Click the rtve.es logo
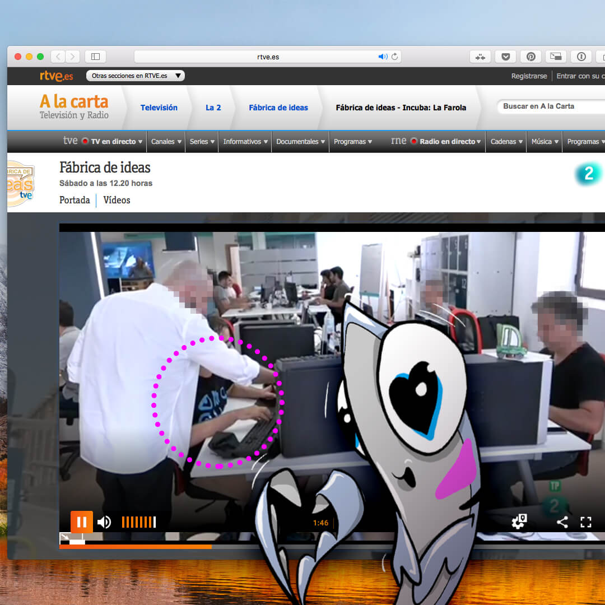The height and width of the screenshot is (605, 605). [57, 76]
